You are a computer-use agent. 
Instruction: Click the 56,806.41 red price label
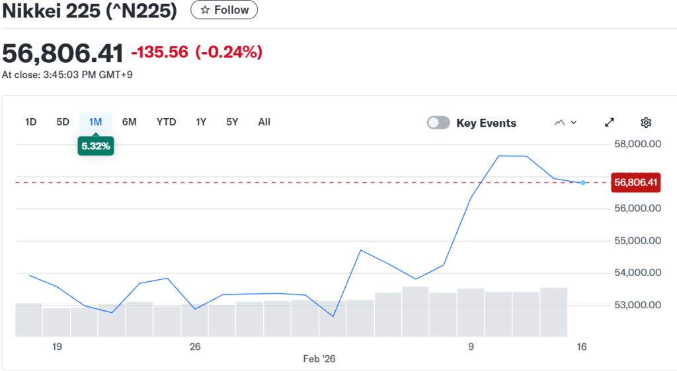point(636,182)
